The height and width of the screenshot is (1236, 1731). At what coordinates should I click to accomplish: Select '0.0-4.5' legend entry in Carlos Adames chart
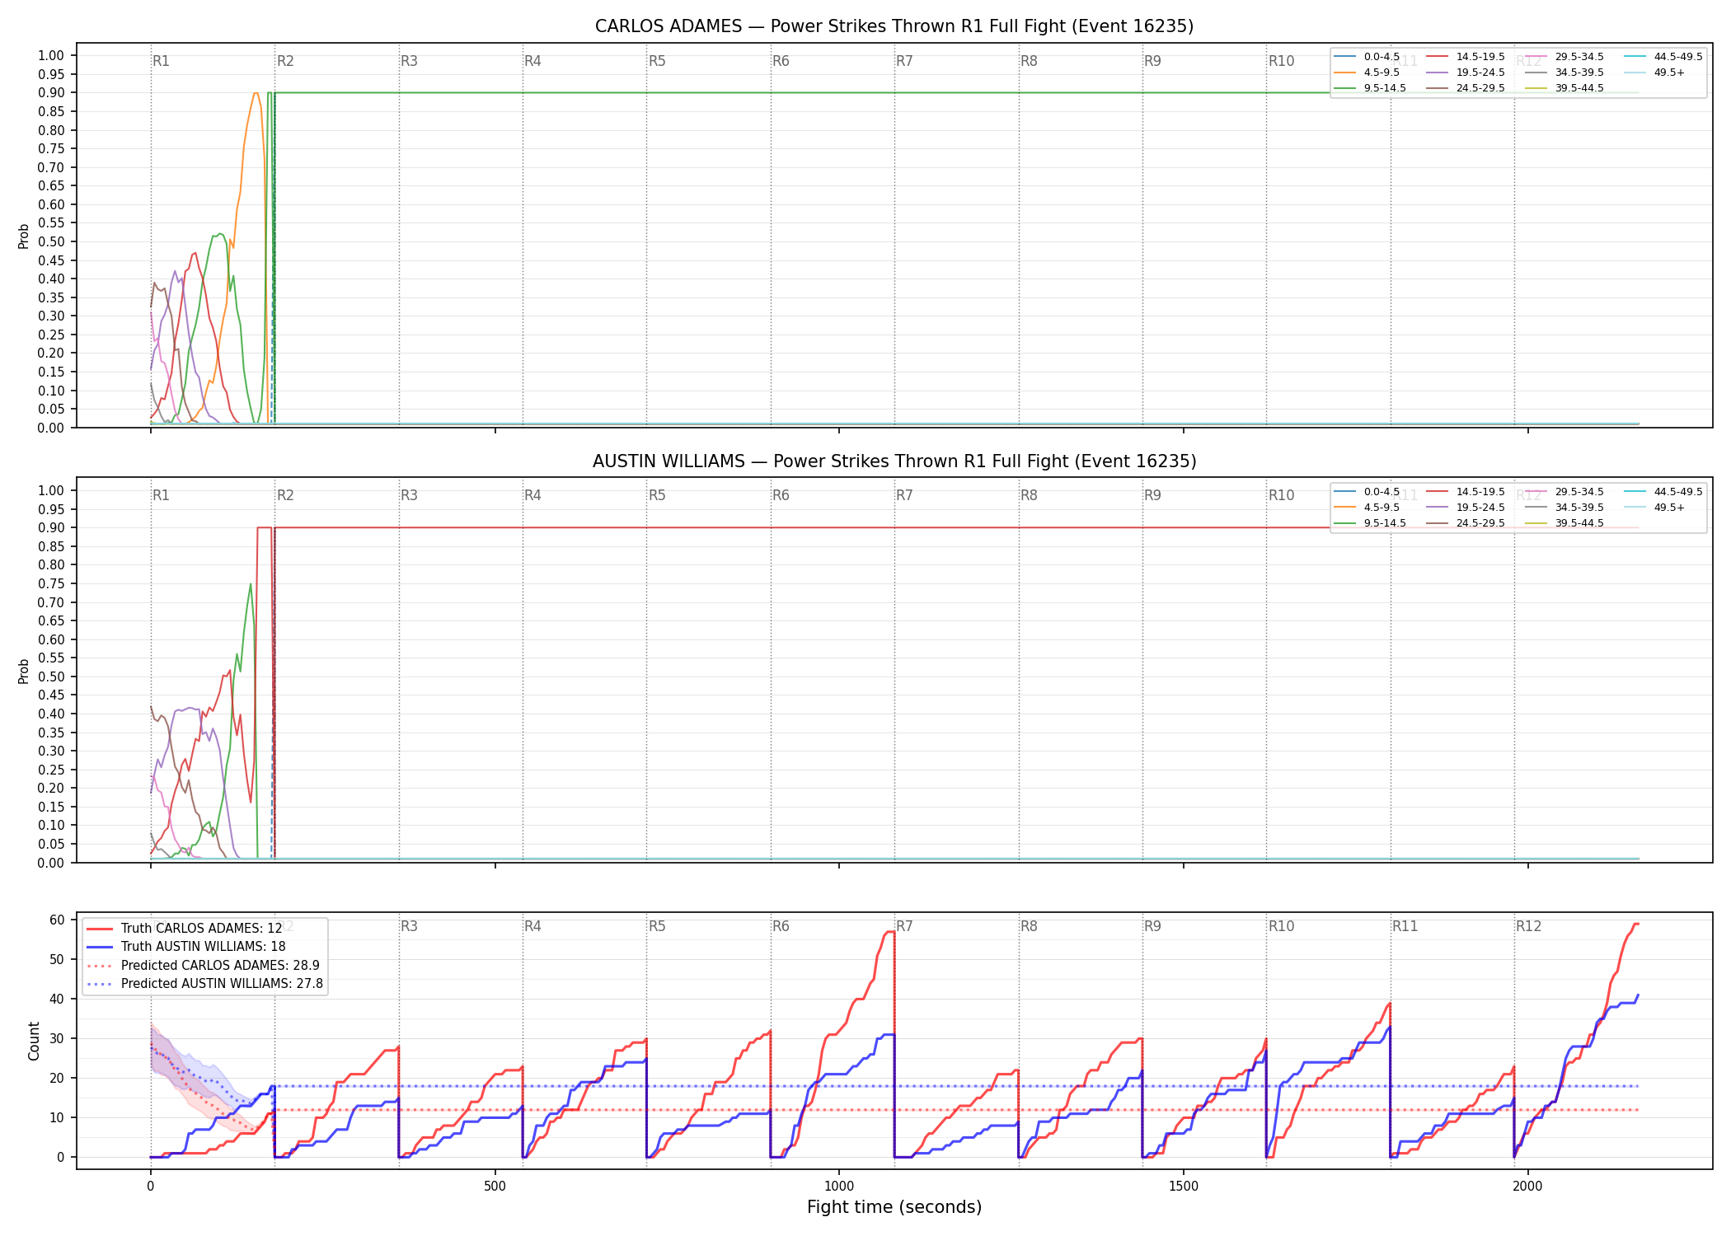[1367, 57]
